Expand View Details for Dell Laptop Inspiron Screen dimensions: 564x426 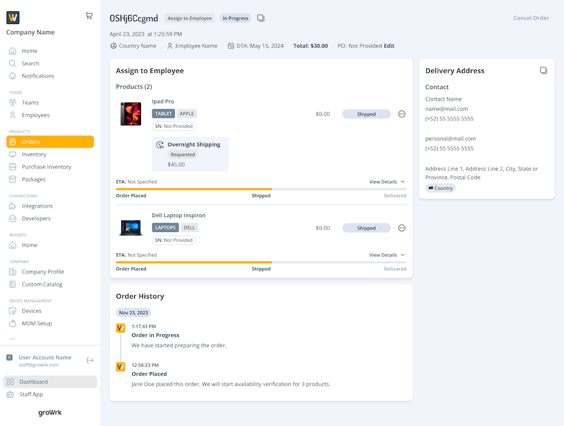click(x=387, y=255)
